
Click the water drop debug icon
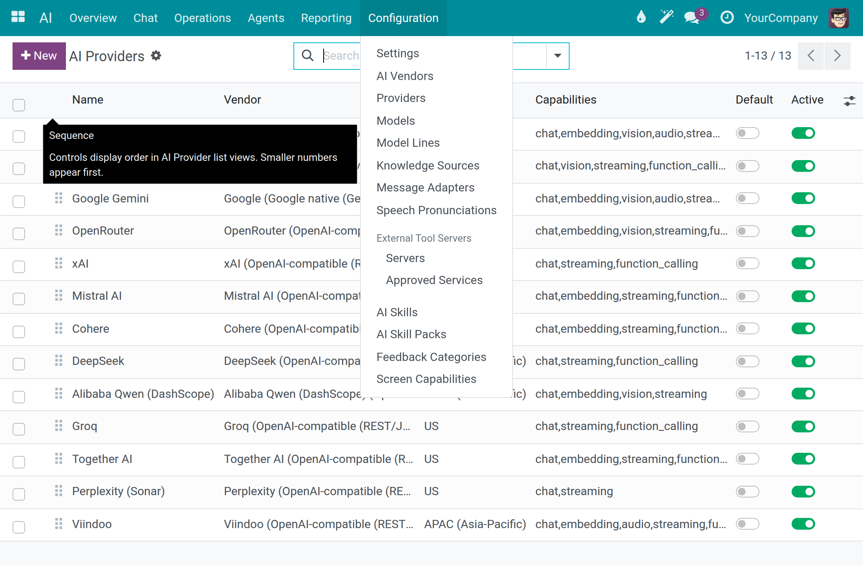coord(641,18)
